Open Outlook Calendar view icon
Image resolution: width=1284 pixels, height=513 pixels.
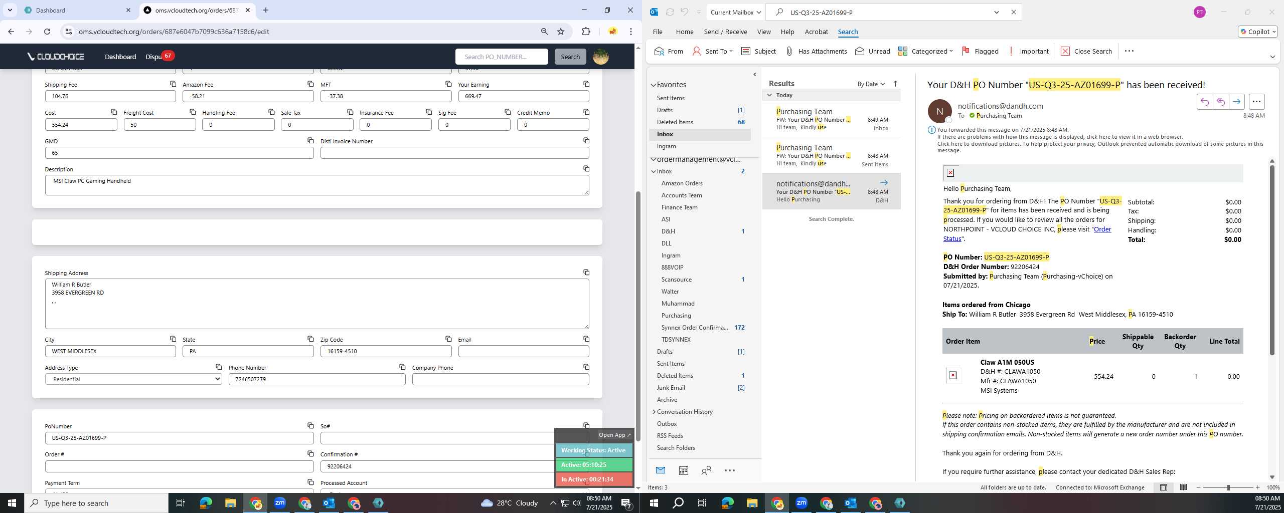click(683, 470)
